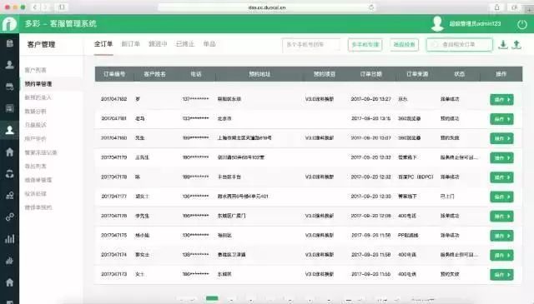Open the headset support icon in dark sidebar

[x=9, y=173]
